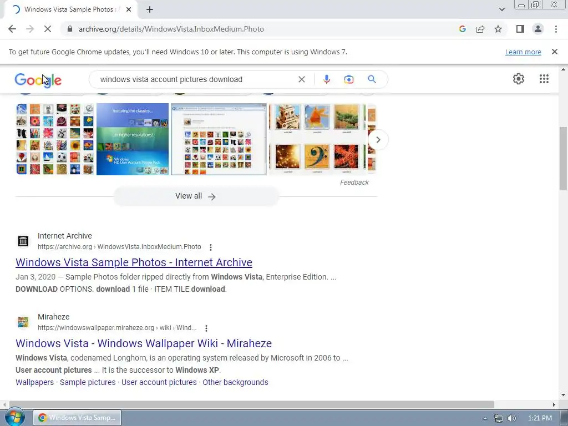Open the HD User Account Picture Pack thumbnail
The width and height of the screenshot is (568, 426).
pyautogui.click(x=133, y=139)
